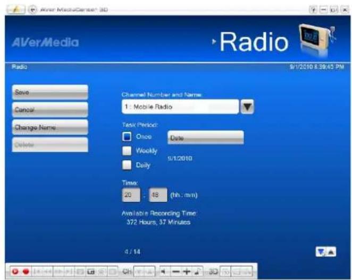Click the channel down arrow beside CH
Image resolution: width=352 pixels, height=280 pixels.
pyautogui.click(x=139, y=272)
